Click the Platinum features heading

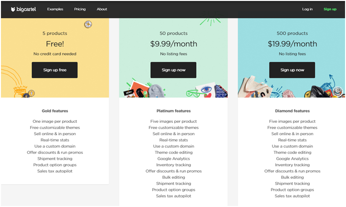pos(173,111)
